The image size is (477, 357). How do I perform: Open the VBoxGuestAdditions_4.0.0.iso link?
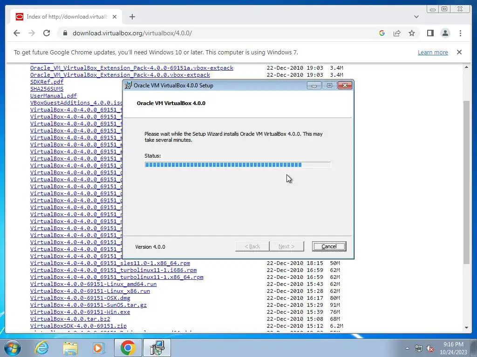pos(76,103)
